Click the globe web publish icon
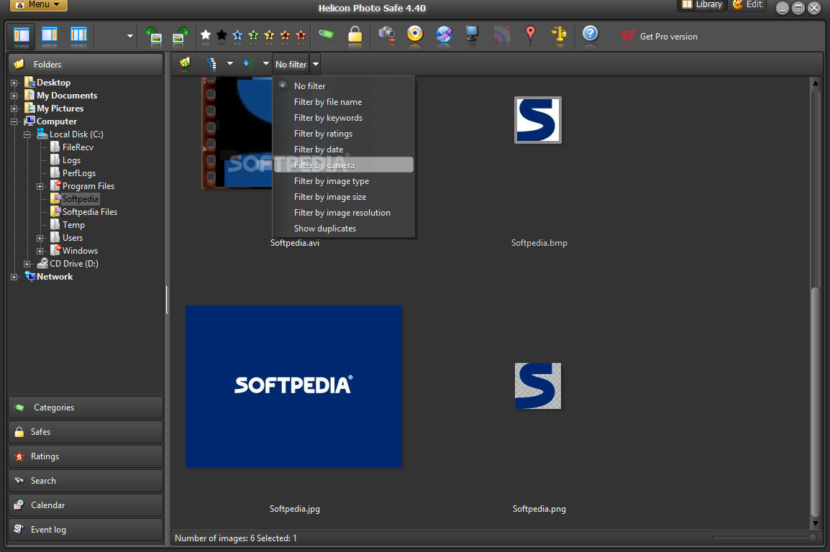This screenshot has width=830, height=552. (x=444, y=35)
